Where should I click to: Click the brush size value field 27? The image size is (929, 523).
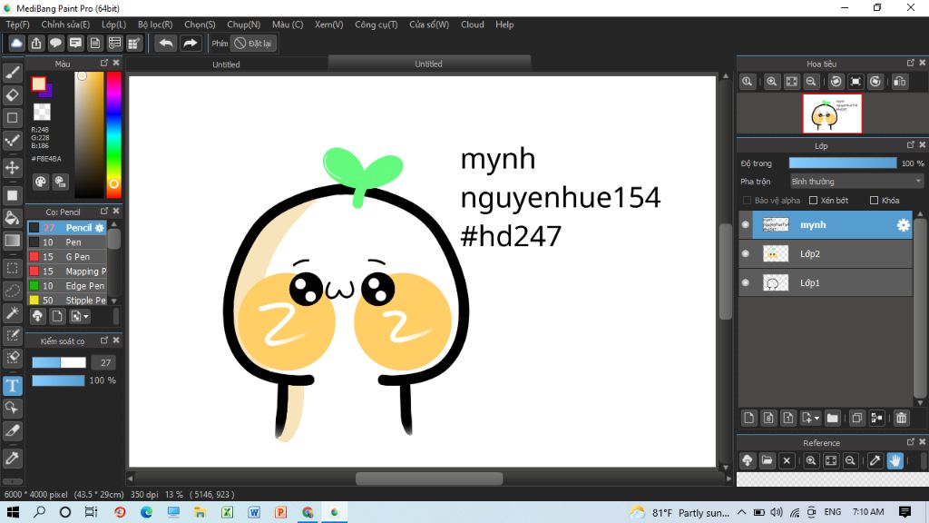click(x=105, y=362)
